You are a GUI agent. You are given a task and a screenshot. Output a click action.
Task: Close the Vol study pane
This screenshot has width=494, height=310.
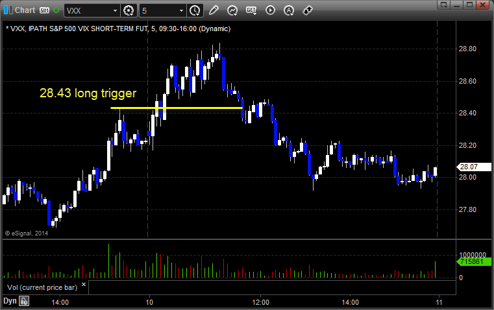pos(84,285)
